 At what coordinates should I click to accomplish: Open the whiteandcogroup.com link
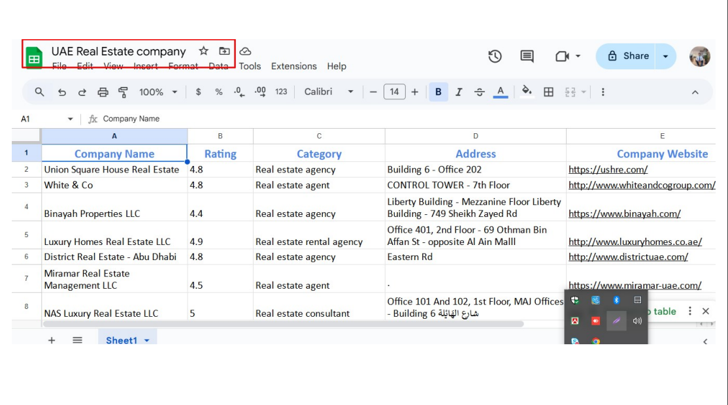(x=642, y=185)
